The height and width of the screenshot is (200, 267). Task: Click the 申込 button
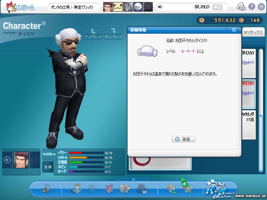[217, 7]
